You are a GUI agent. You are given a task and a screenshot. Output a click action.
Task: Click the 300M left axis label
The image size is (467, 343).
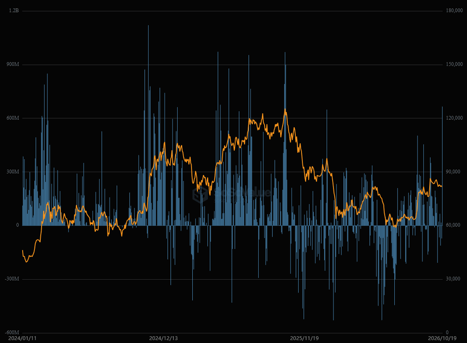[13, 172]
